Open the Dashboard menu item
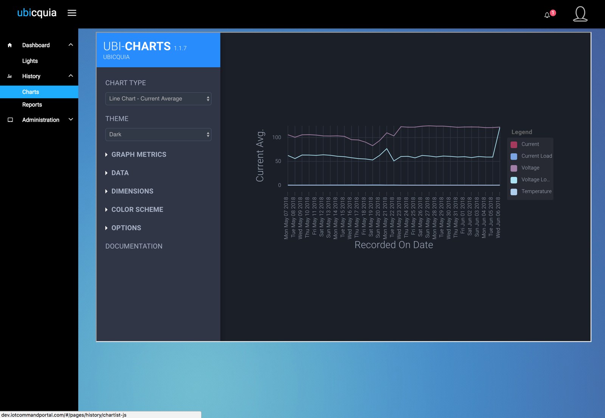605x418 pixels. pyautogui.click(x=36, y=45)
